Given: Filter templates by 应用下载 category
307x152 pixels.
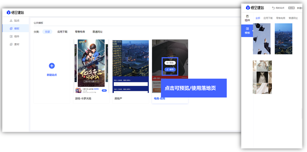Looking at the screenshot, I should [62, 32].
